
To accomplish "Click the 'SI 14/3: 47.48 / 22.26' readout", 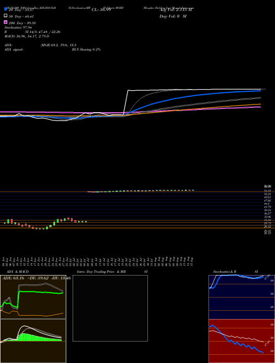I will [x=43, y=32].
